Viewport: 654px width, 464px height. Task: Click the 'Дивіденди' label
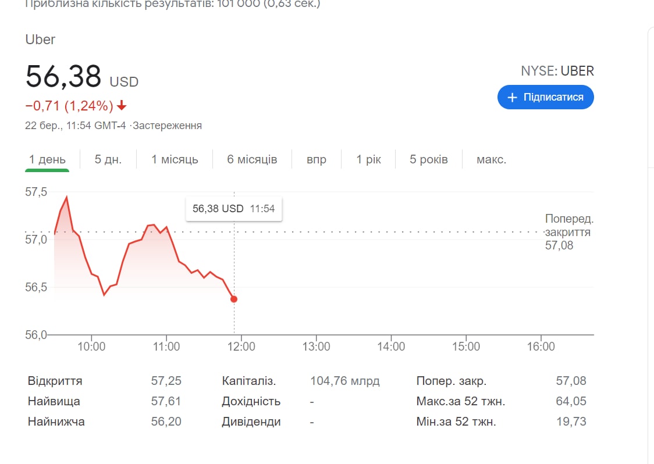point(251,422)
